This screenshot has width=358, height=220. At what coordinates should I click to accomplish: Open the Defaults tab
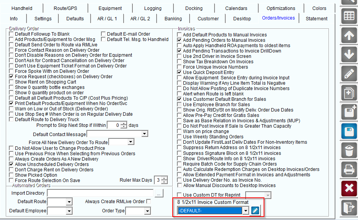[x=75, y=19]
